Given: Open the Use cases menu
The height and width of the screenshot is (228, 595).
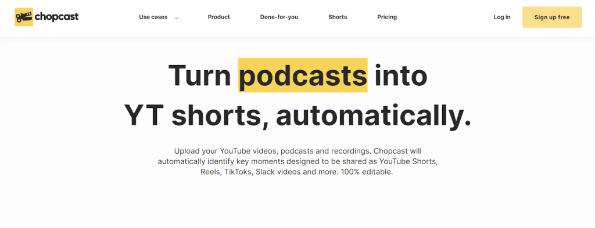Looking at the screenshot, I should (153, 17).
